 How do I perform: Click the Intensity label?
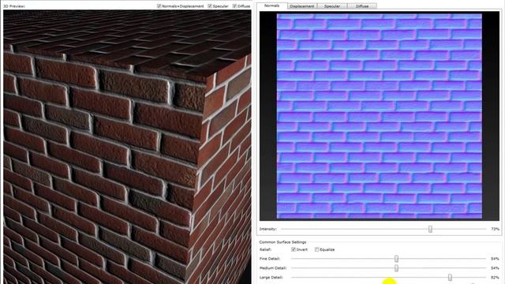point(268,229)
